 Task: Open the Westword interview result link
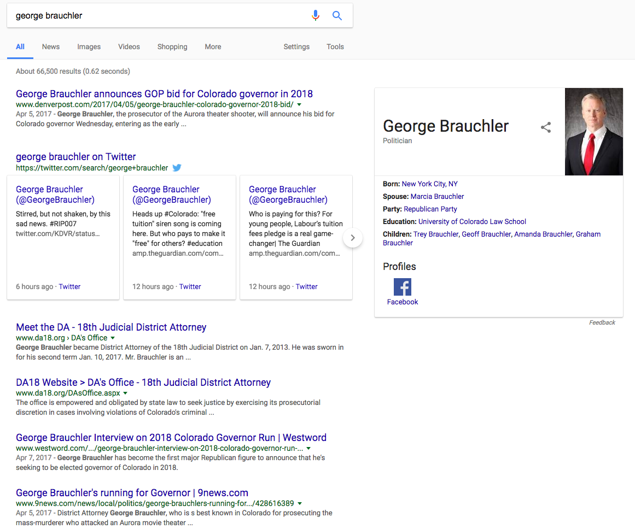click(x=171, y=438)
